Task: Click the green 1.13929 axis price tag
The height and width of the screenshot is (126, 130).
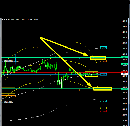Action: click(x=124, y=57)
